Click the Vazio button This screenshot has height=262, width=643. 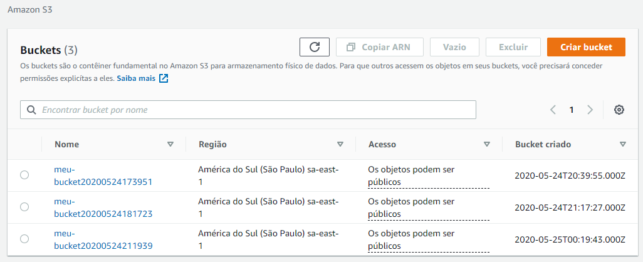point(454,47)
